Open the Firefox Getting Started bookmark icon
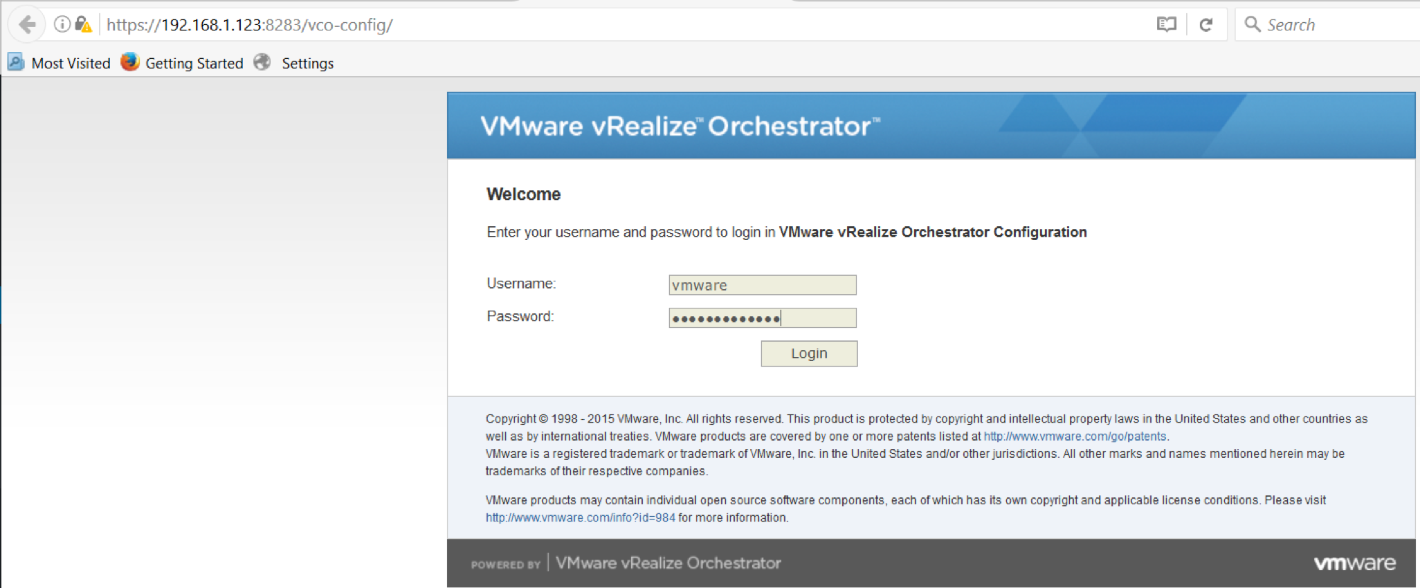The image size is (1420, 588). click(129, 62)
